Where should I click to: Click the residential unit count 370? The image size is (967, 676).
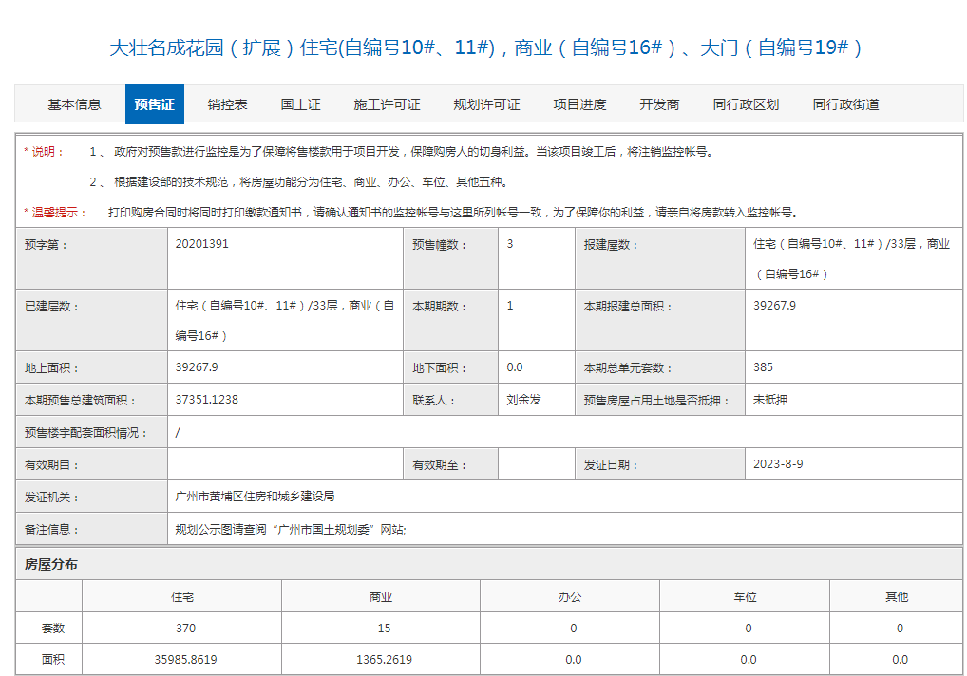[x=182, y=628]
